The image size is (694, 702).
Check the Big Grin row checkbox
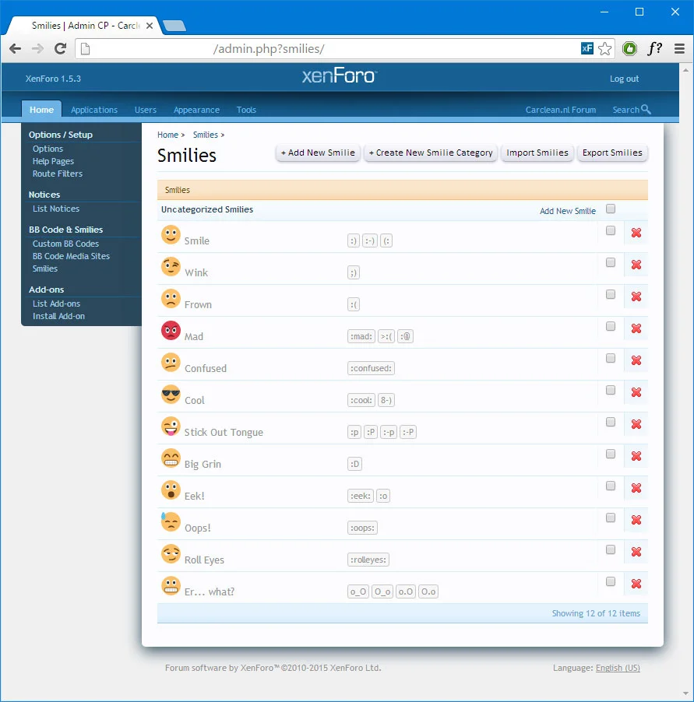point(610,454)
